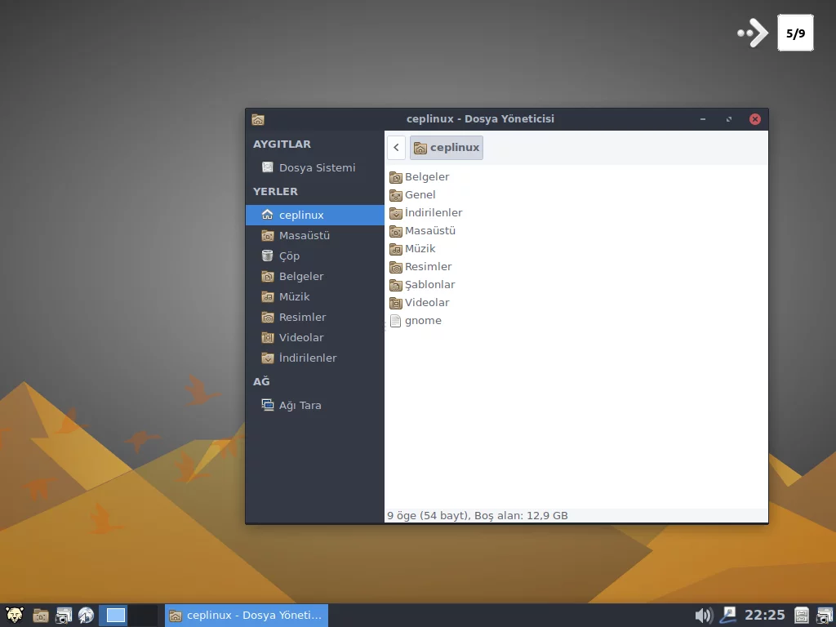The width and height of the screenshot is (836, 627).
Task: Open the Şablonlar folder
Action: pyautogui.click(x=429, y=284)
